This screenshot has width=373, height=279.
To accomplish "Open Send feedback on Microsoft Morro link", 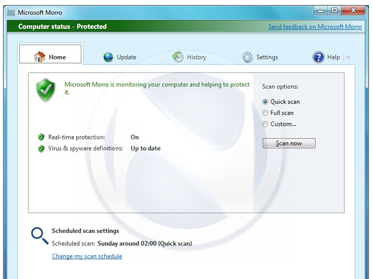I will (315, 27).
